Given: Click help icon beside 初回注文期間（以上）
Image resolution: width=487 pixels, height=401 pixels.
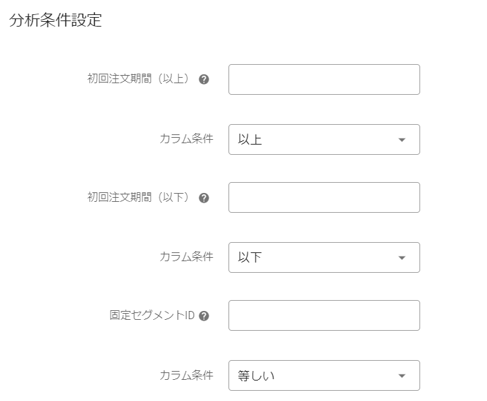Looking at the screenshot, I should [x=203, y=79].
